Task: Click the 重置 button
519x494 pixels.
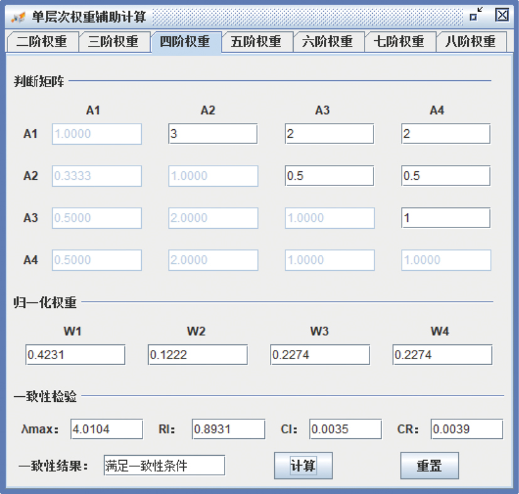Action: pyautogui.click(x=429, y=466)
